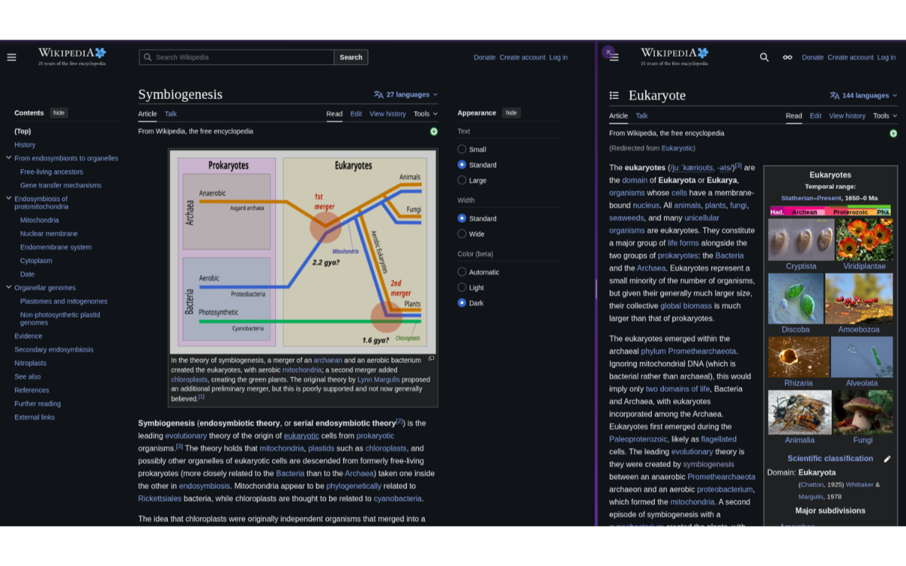Viewport: 906px width, 566px height.
Task: Open the Cryptista thumbnail image
Action: point(801,239)
